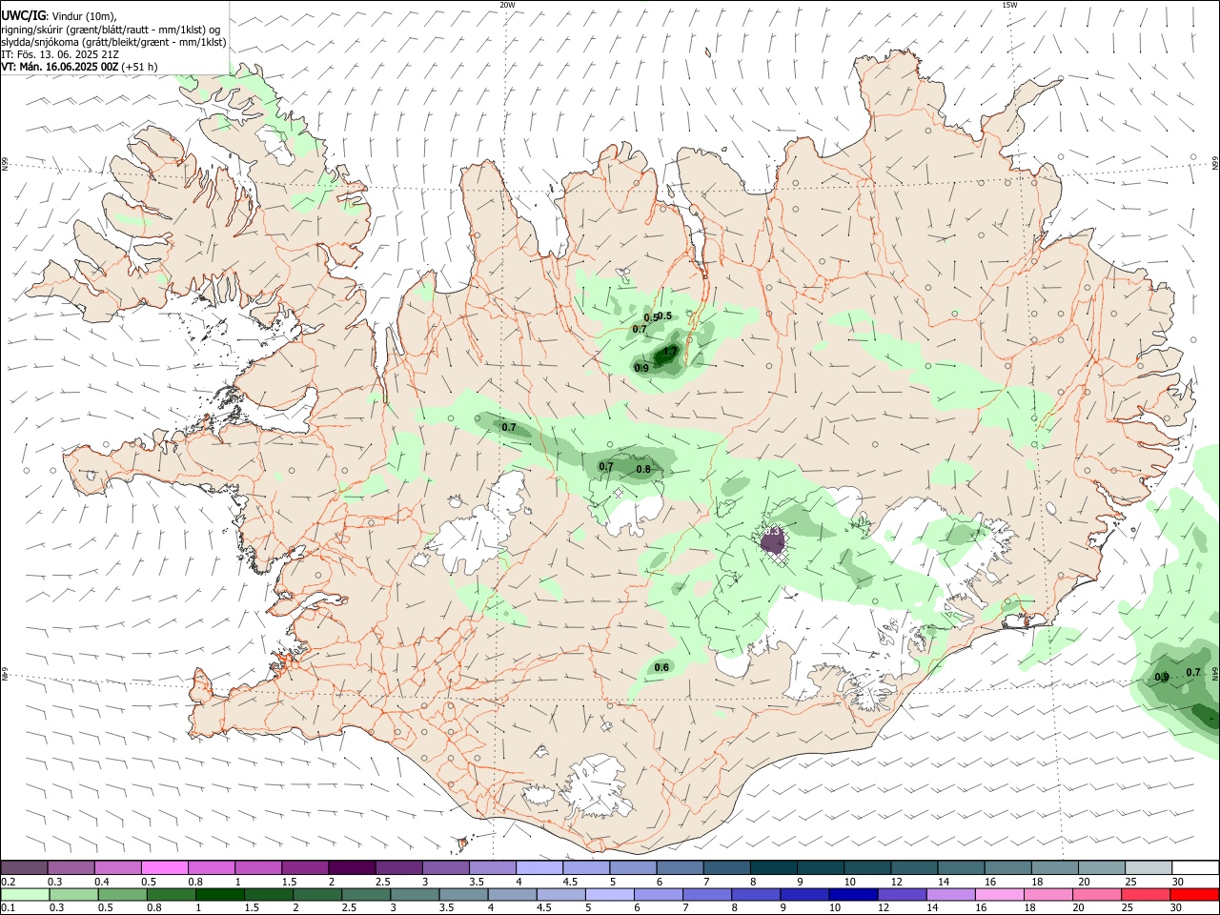This screenshot has height=915, width=1220.
Task: Select bottom-row swatch starting at 2.5
Action: click(x=365, y=894)
